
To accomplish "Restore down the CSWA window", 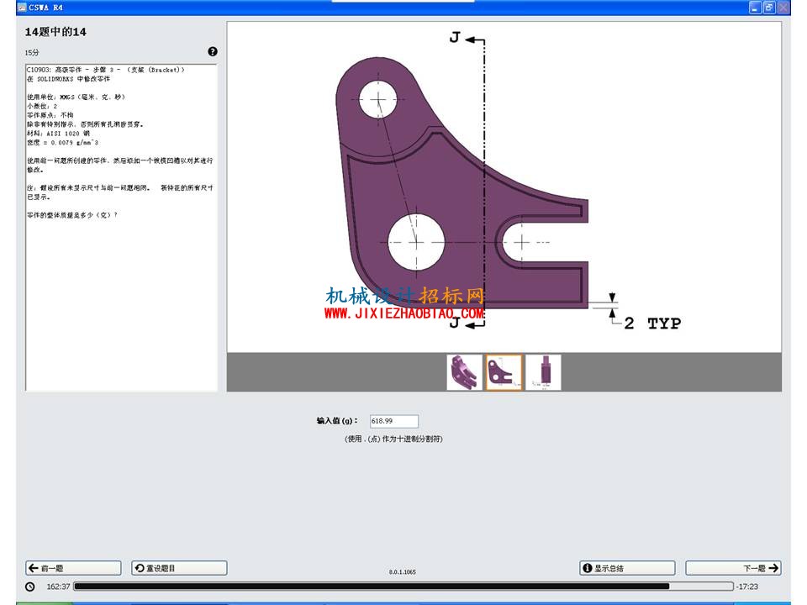I will point(769,8).
